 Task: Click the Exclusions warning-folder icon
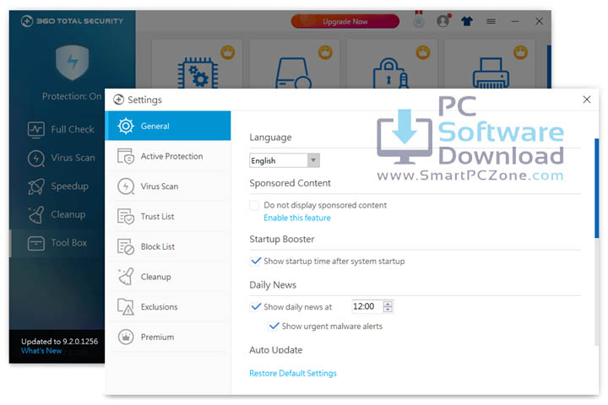click(x=126, y=307)
